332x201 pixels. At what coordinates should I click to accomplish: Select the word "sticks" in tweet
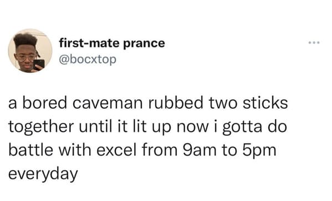coord(265,103)
